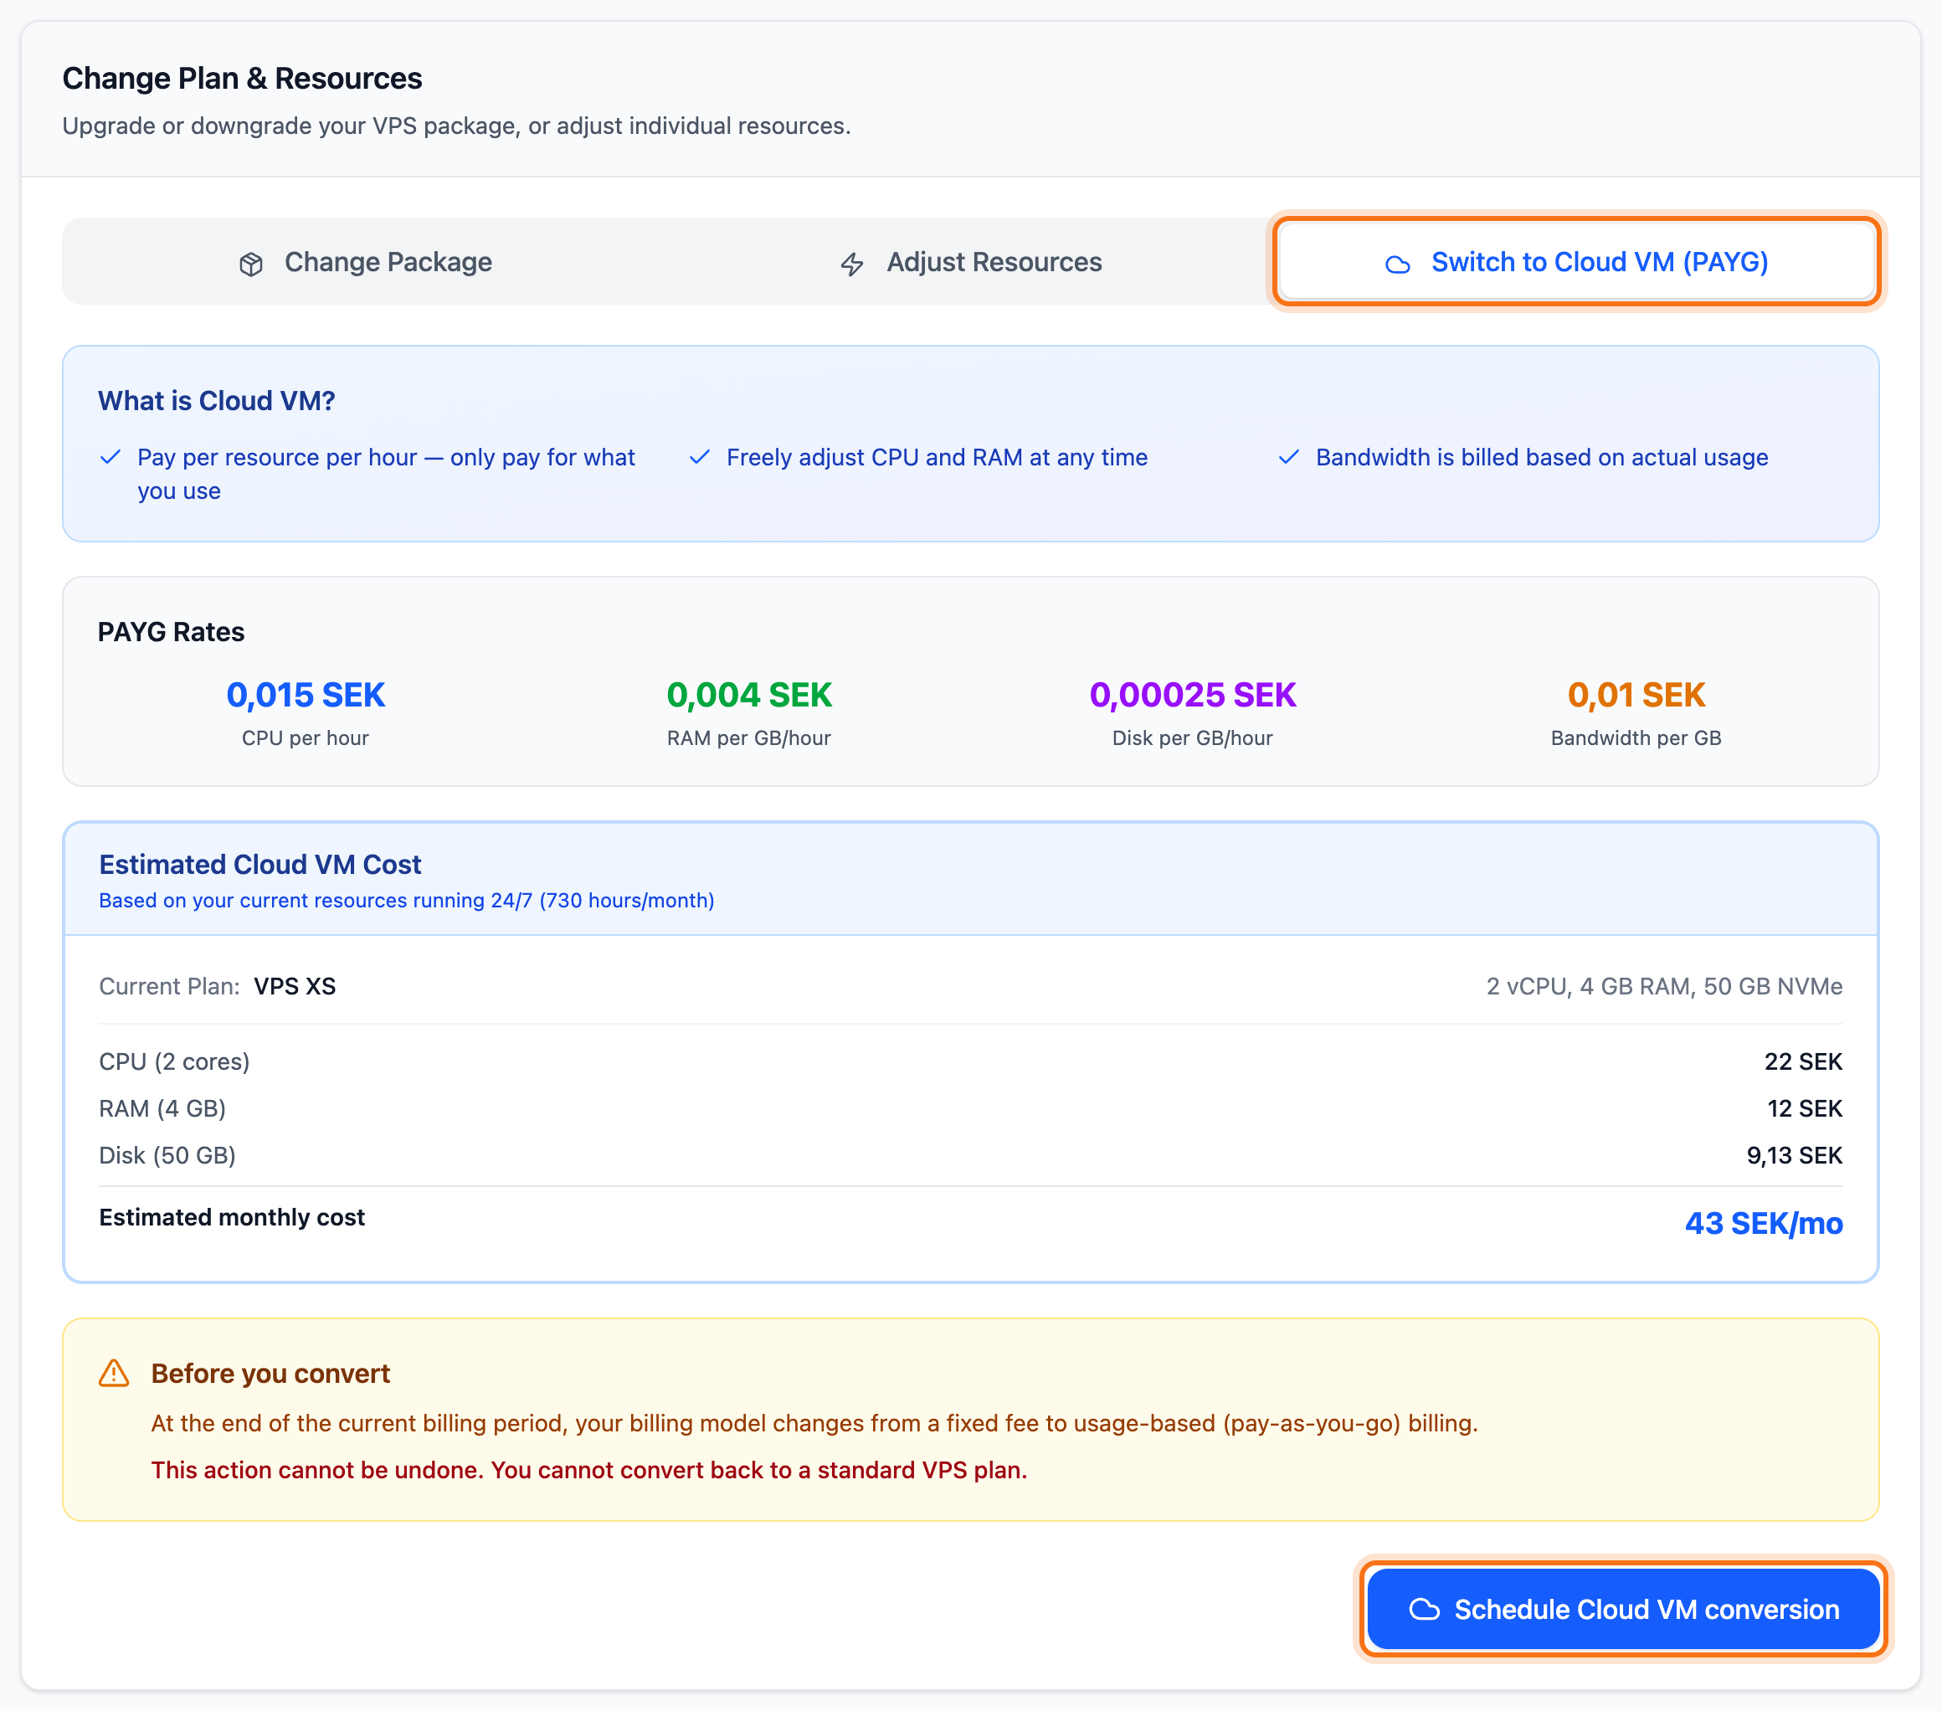
Task: Click the PAYG Rates heading
Action: pyautogui.click(x=171, y=632)
